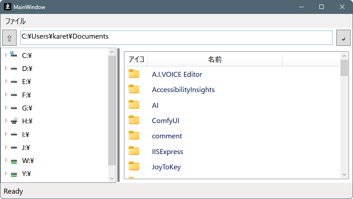Click the IISExpress folder icon
353x199 pixels.
[134, 151]
